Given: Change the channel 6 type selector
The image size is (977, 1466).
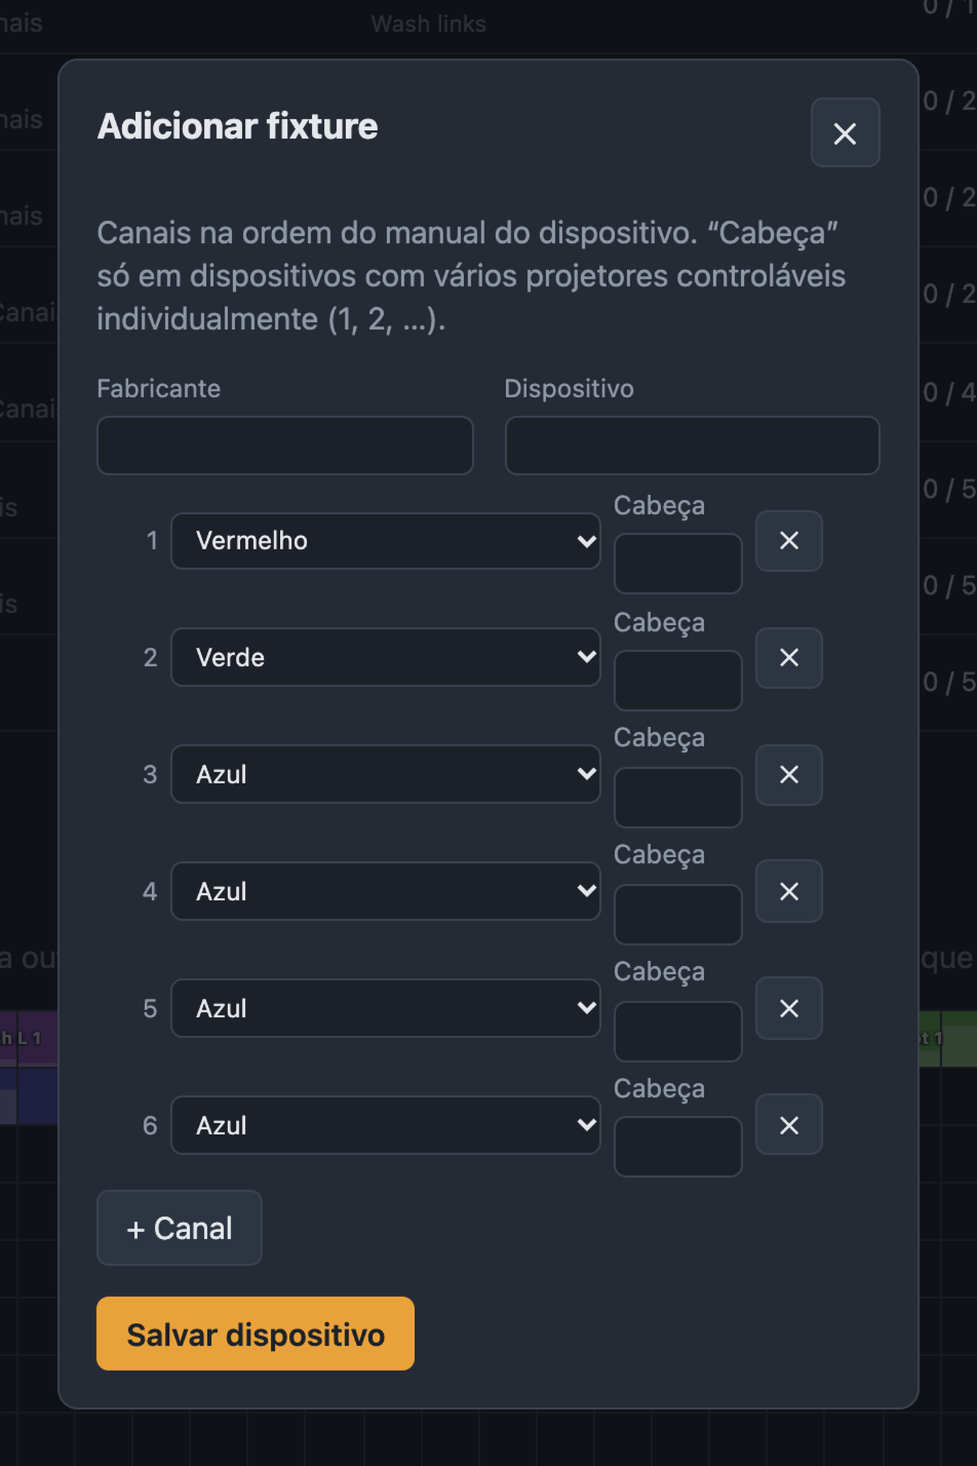Looking at the screenshot, I should (385, 1125).
